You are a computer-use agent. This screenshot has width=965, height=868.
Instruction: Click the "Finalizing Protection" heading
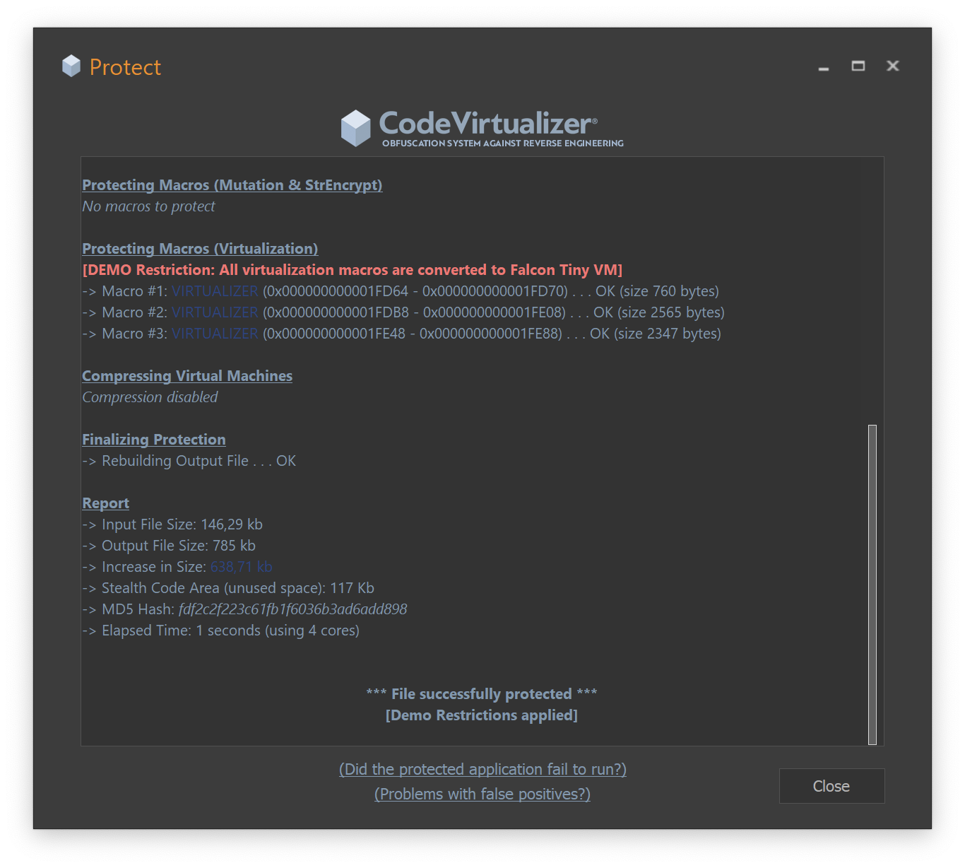click(154, 440)
